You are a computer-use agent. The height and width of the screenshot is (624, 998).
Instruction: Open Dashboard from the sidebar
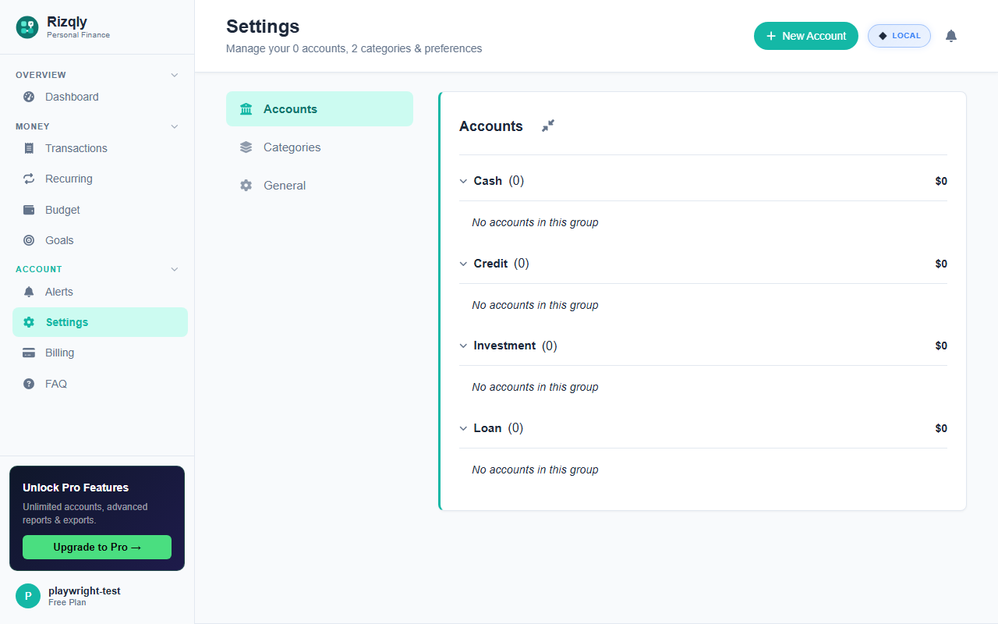pyautogui.click(x=71, y=97)
